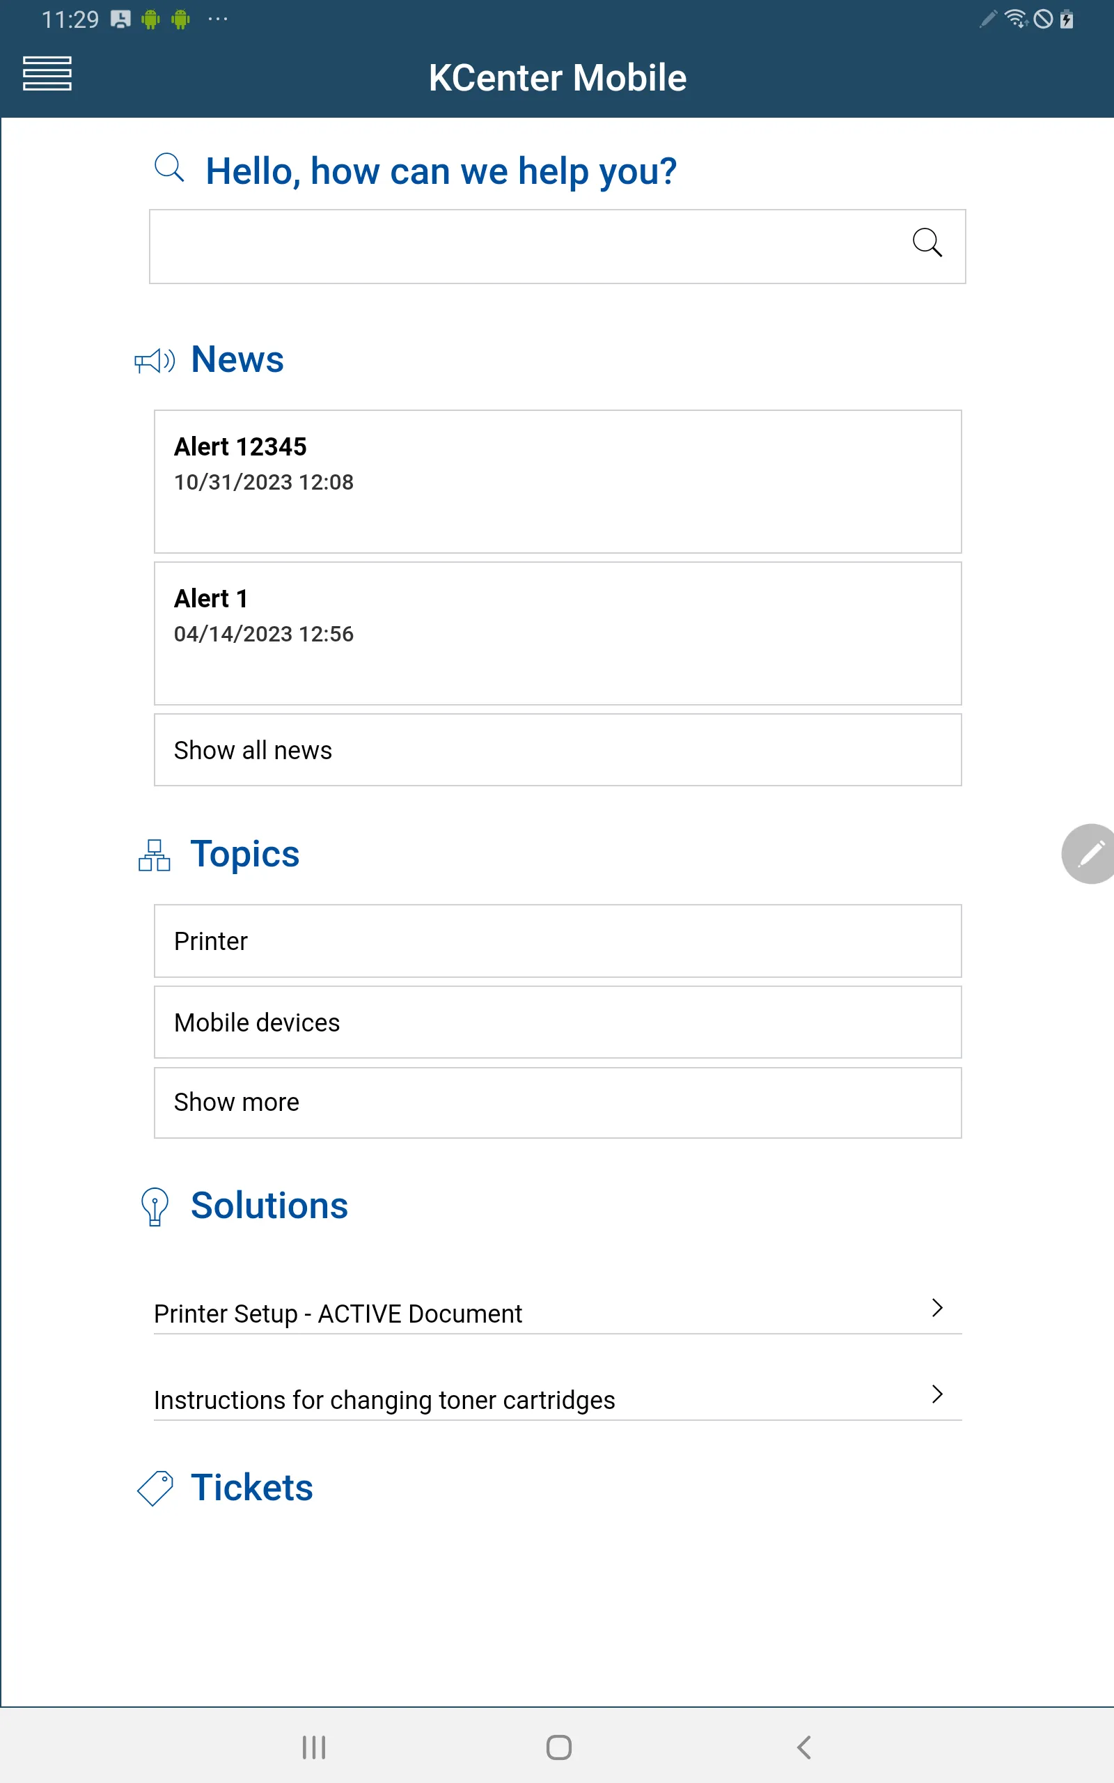Click the date 04/14/2023 12:56
The height and width of the screenshot is (1783, 1114).
click(264, 634)
